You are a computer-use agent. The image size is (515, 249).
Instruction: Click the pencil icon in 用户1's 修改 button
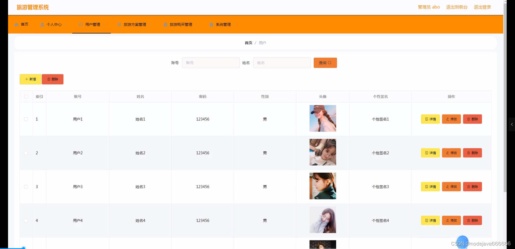tap(447, 119)
